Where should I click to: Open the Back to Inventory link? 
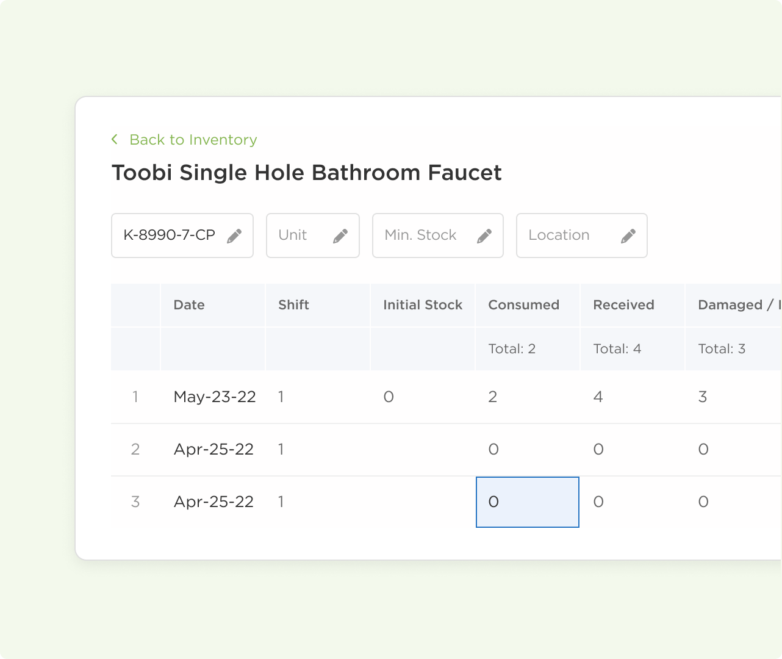[193, 140]
